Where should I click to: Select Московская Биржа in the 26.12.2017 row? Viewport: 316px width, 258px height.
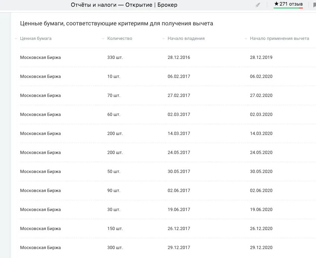coord(40,229)
